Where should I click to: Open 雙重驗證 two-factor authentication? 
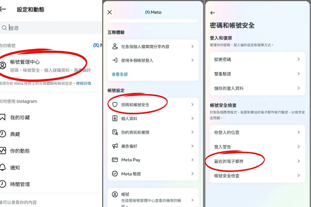pyautogui.click(x=258, y=74)
